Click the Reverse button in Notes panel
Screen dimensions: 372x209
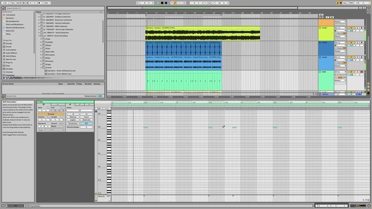[73, 117]
